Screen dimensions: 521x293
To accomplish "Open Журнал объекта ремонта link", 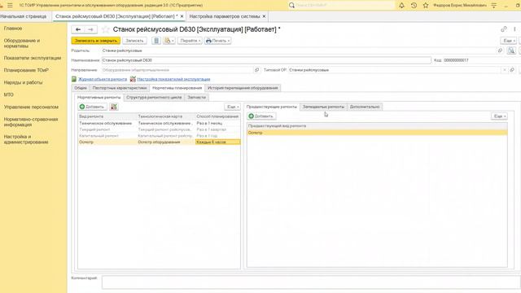I will tap(103, 79).
